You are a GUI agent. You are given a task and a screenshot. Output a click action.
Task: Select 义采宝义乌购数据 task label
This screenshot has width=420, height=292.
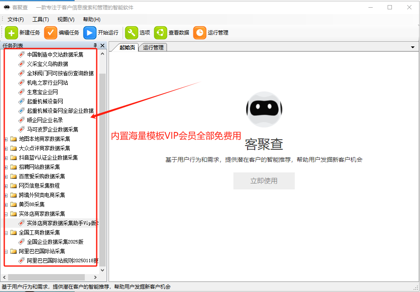click(47, 64)
